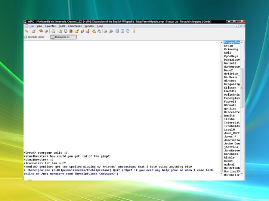Open the Favorites heart icon
The height and width of the screenshot is (201, 269).
click(x=41, y=31)
